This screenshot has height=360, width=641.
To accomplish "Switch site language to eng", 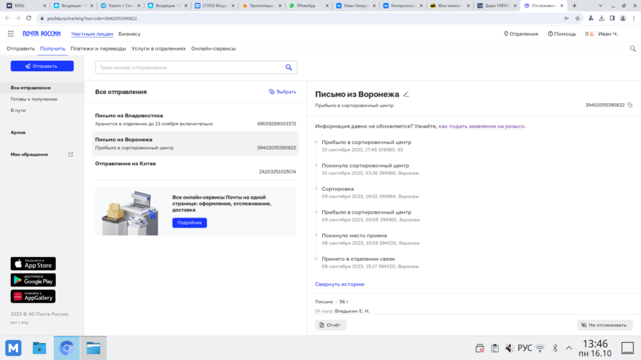I will pos(24,322).
